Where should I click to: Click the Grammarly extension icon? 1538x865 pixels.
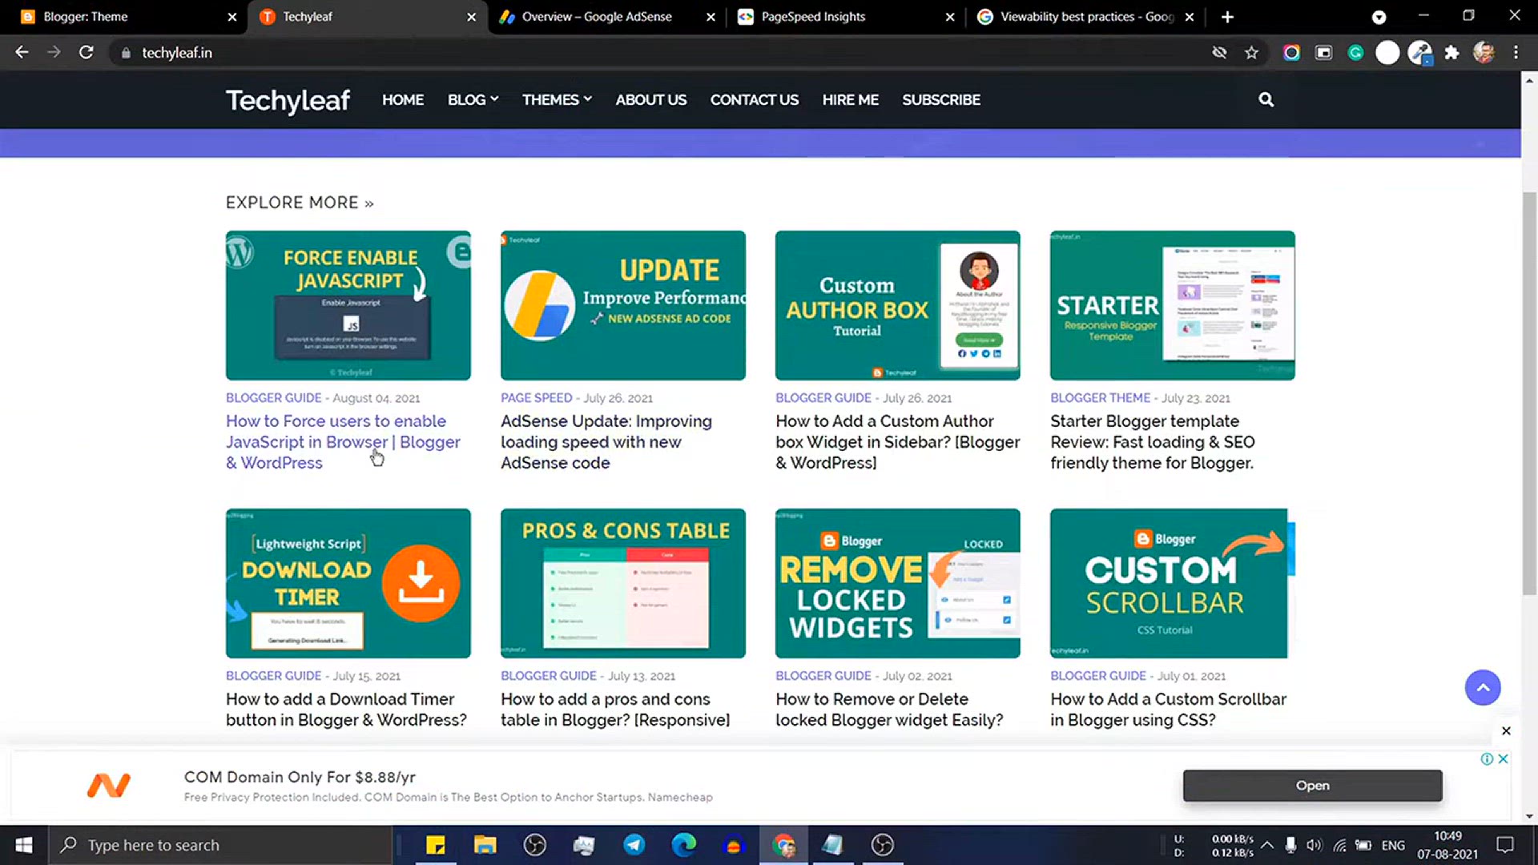(x=1355, y=53)
